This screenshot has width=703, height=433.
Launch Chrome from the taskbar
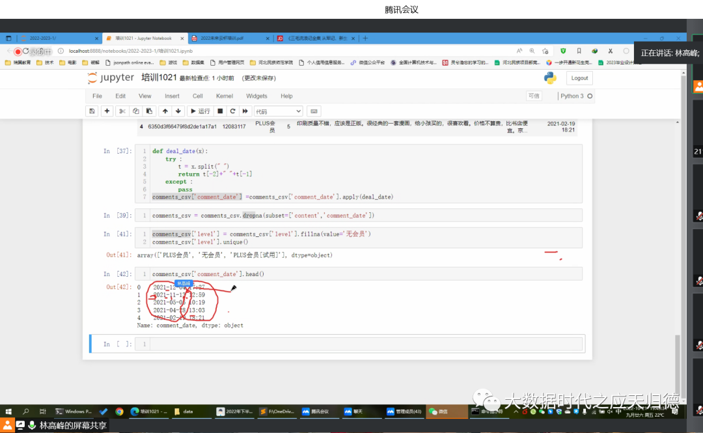click(119, 412)
